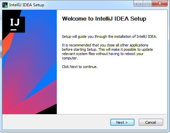Abort the installer with the Cancel button

[151, 122]
